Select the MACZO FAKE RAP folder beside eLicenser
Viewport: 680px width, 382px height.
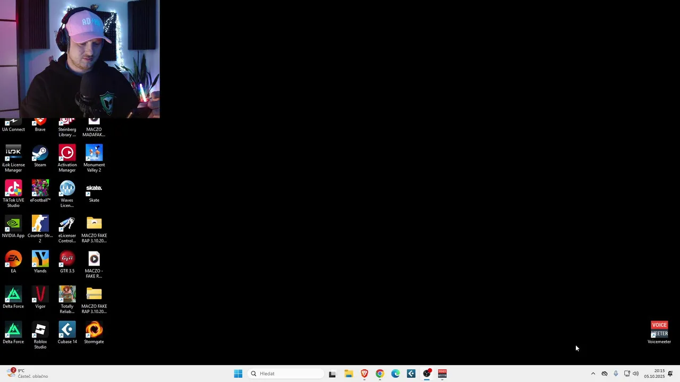coord(94,229)
